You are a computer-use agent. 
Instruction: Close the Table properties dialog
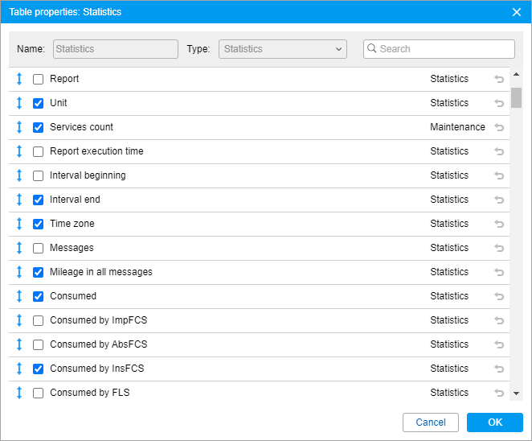point(517,12)
